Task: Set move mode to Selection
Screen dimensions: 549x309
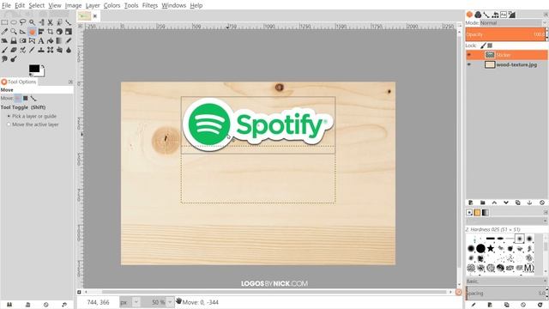Action: (26, 99)
